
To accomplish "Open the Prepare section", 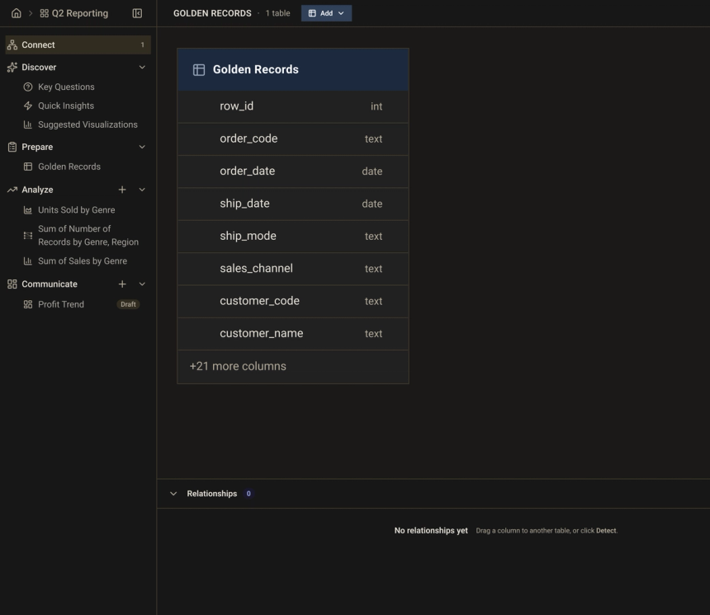I will coord(37,147).
